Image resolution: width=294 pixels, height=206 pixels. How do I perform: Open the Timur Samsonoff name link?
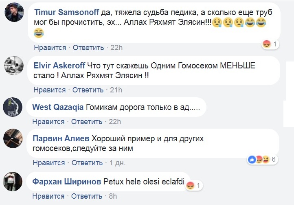[x=66, y=12]
